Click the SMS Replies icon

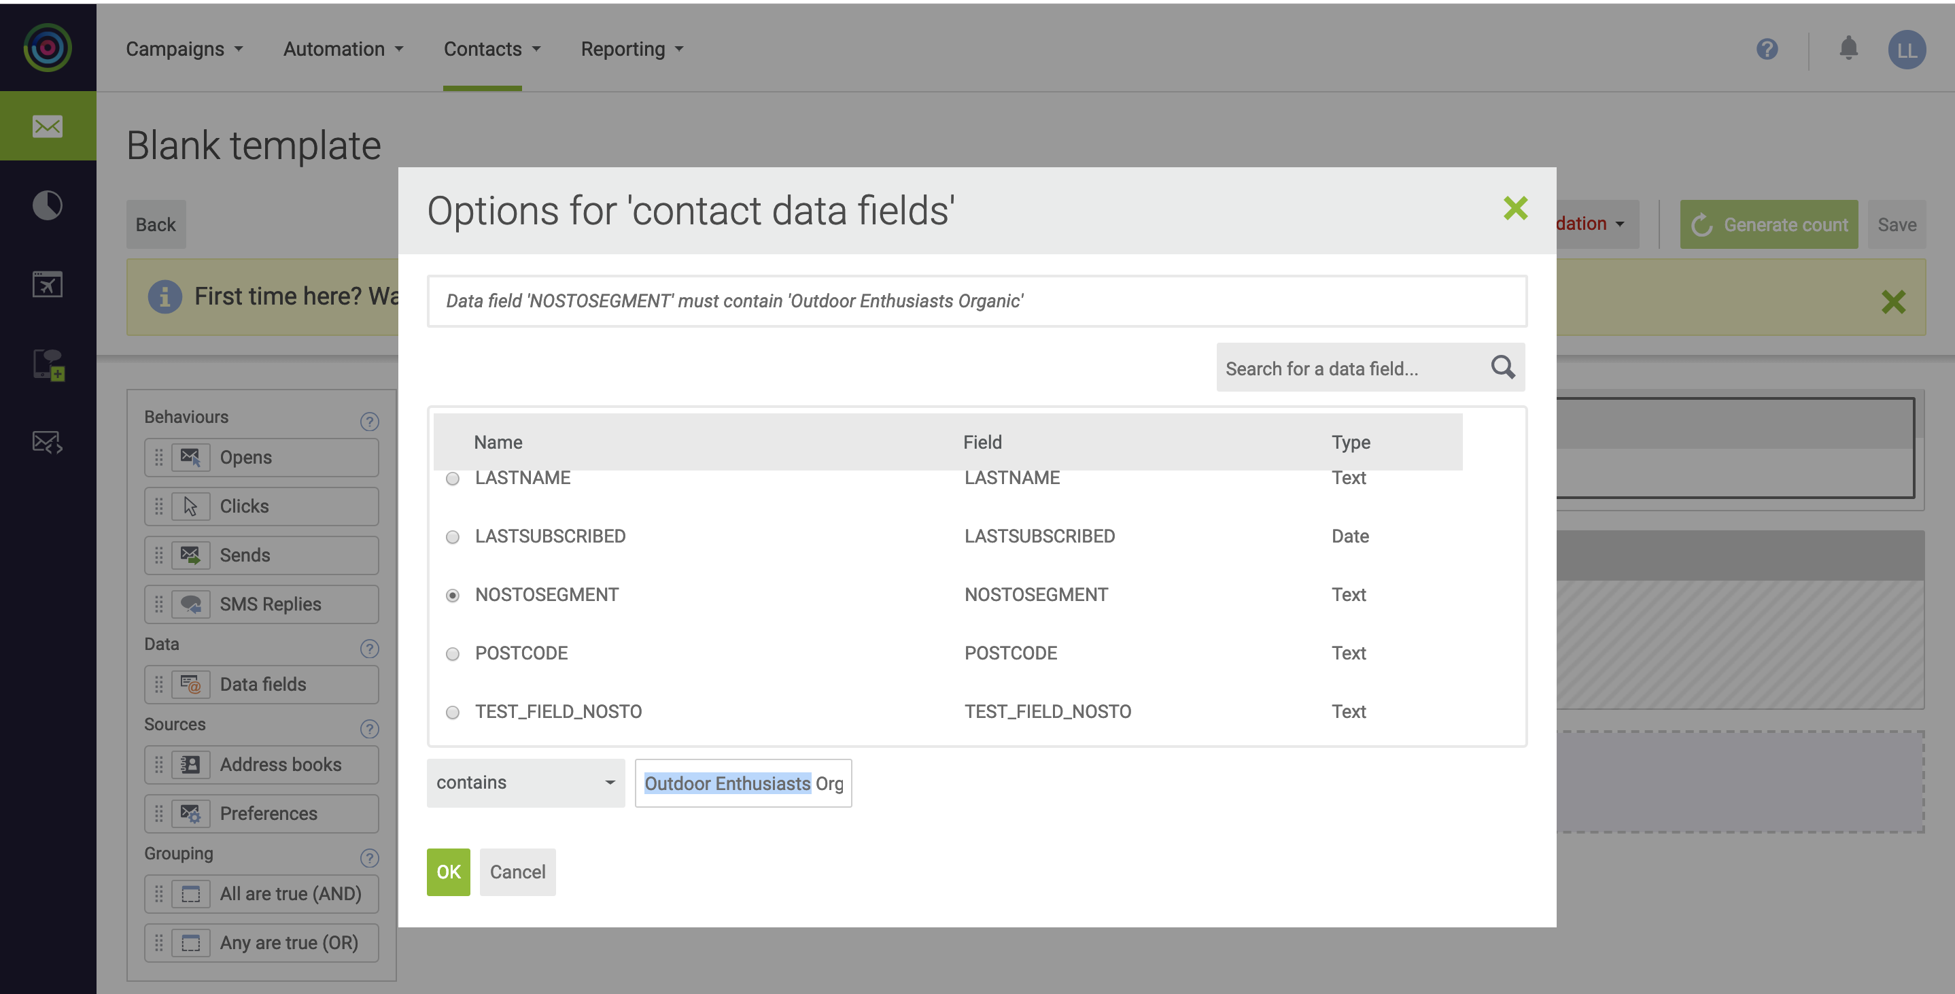190,604
